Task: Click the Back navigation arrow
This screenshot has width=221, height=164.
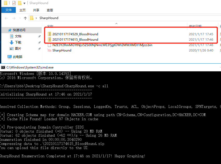Action: (6, 18)
